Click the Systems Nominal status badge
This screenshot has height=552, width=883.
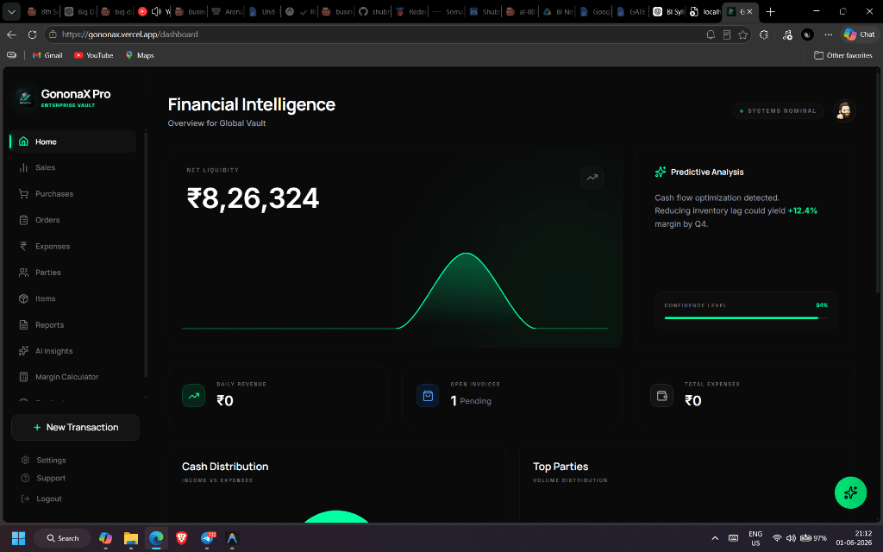pyautogui.click(x=778, y=111)
